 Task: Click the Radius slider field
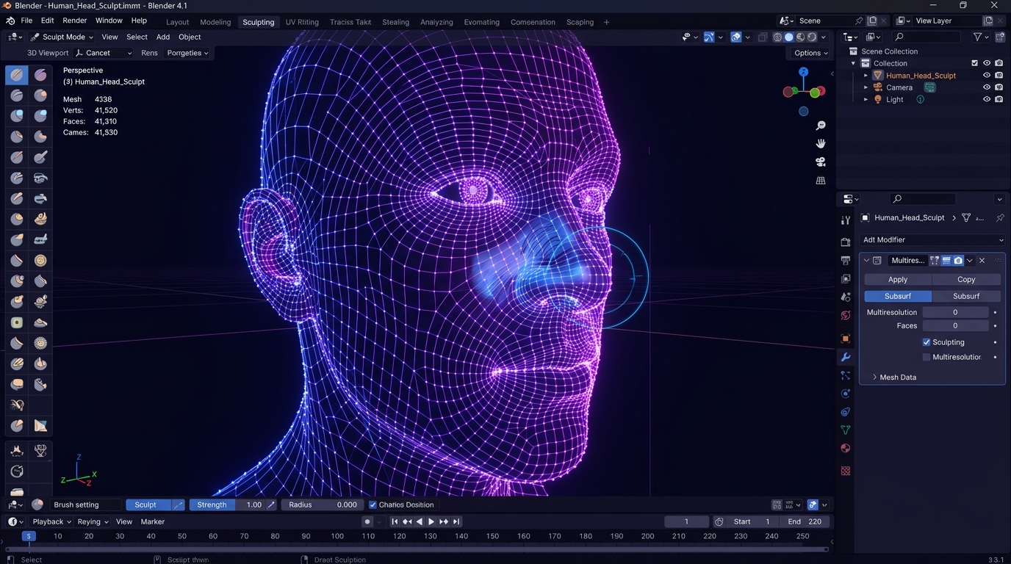click(x=323, y=505)
